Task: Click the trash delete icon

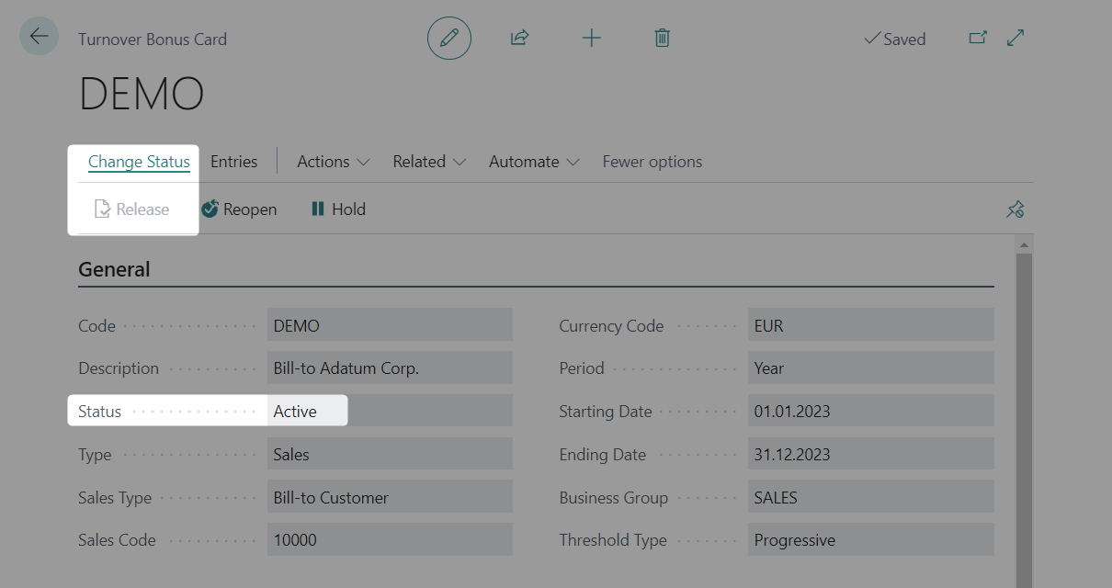Action: (662, 39)
